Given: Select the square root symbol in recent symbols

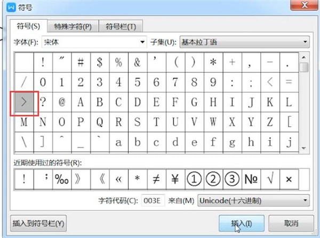Looking at the screenshot, I should click(x=269, y=179).
